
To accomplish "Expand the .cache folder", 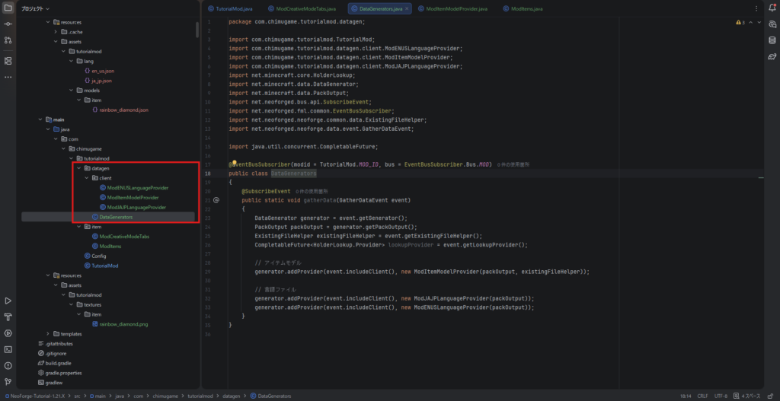I will pos(56,32).
